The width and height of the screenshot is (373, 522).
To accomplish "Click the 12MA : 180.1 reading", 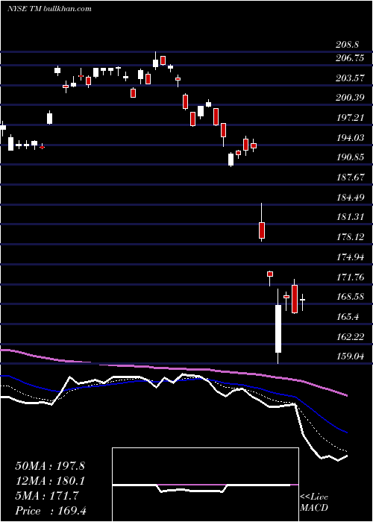I will (50, 481).
